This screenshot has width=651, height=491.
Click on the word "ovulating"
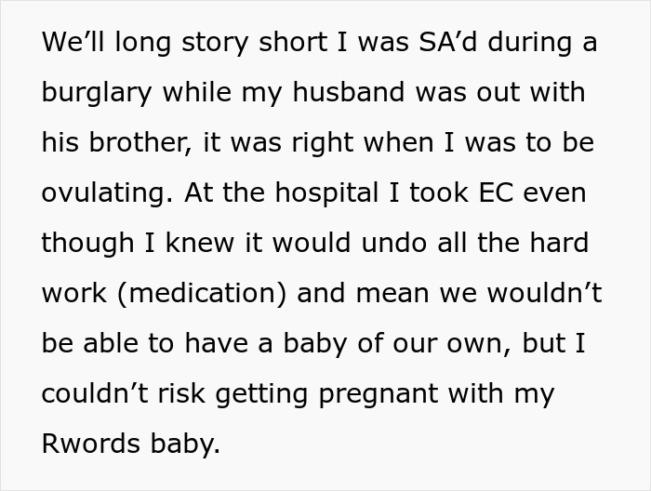point(104,193)
